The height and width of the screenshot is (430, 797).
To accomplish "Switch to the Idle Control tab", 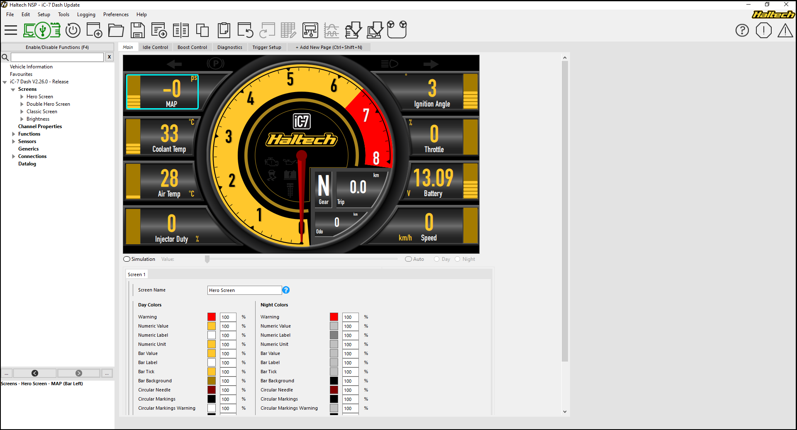I will (155, 47).
